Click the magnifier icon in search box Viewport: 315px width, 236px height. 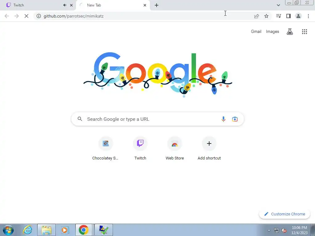[80, 119]
